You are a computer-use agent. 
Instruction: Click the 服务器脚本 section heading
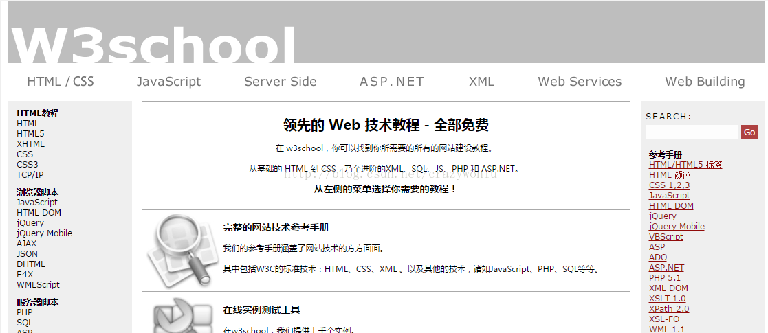coord(37,302)
